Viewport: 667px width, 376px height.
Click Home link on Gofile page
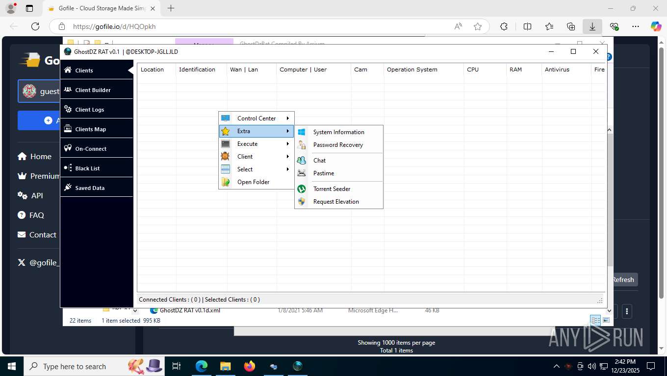pyautogui.click(x=34, y=156)
